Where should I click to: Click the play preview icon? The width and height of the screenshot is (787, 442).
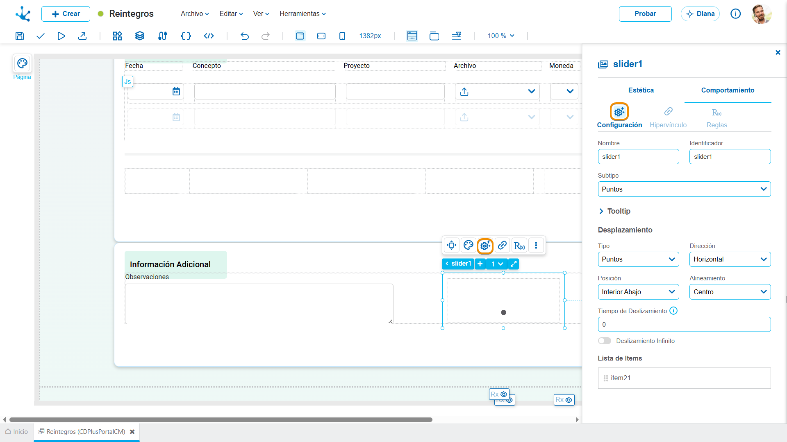[61, 36]
